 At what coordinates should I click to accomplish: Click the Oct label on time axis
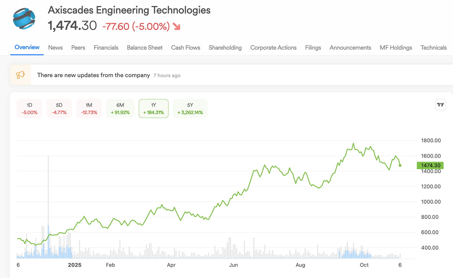[x=364, y=265]
